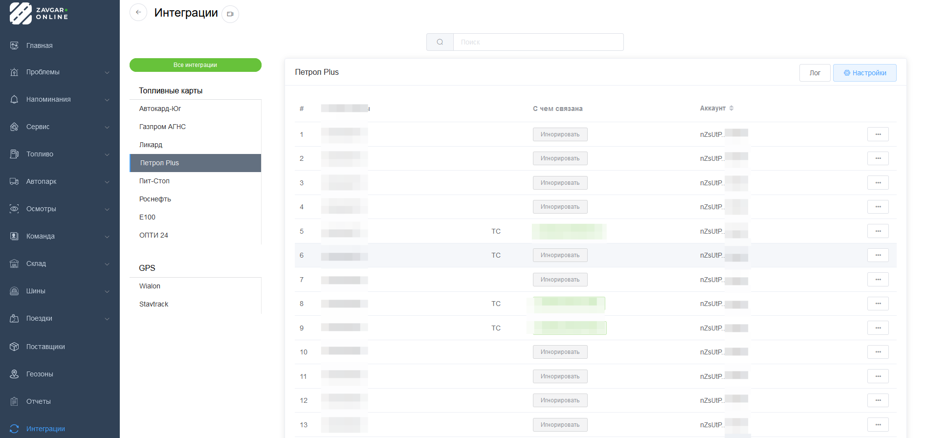
Task: Select the active Петрол Plus item
Action: 195,163
